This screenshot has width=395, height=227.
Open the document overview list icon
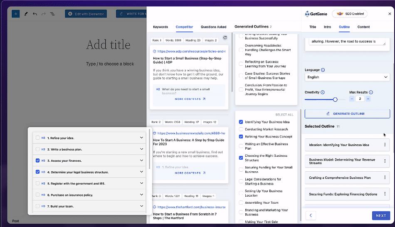click(52, 14)
